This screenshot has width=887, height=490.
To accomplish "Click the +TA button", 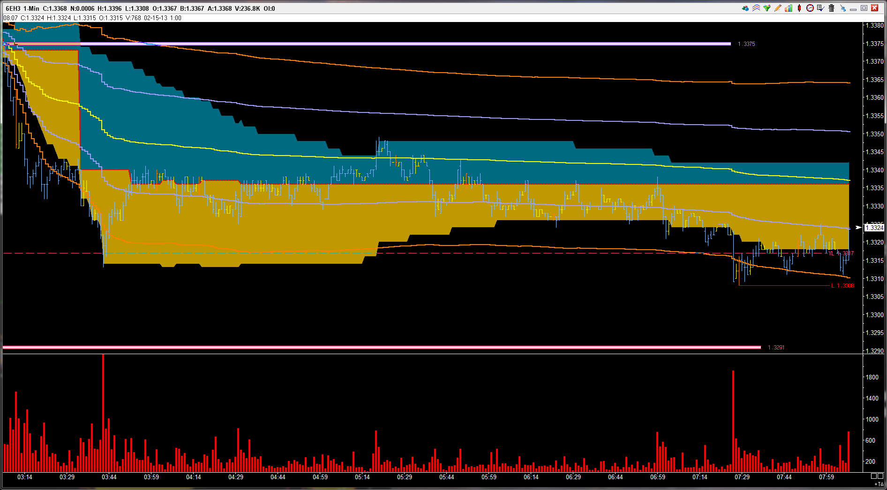I will coord(879,484).
